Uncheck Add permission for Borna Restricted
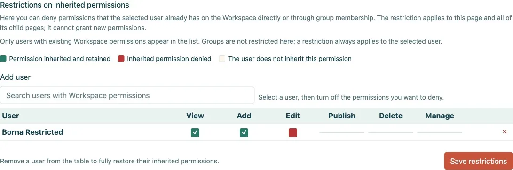 pos(244,132)
